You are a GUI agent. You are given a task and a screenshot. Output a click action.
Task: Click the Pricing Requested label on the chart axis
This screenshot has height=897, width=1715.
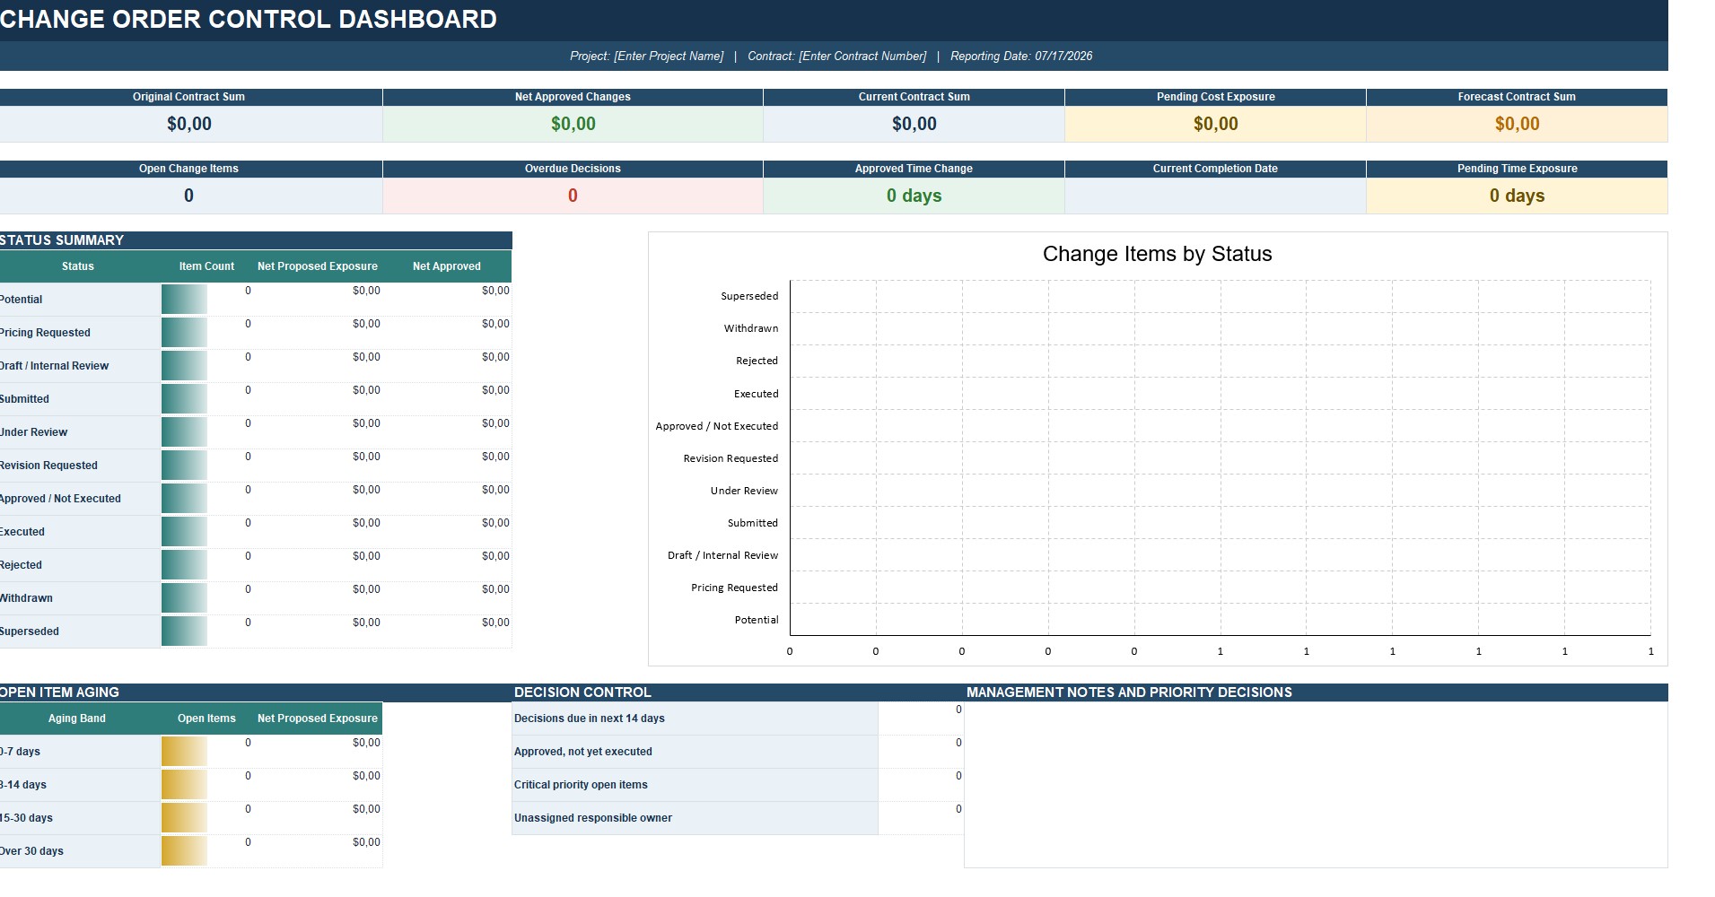734,588
